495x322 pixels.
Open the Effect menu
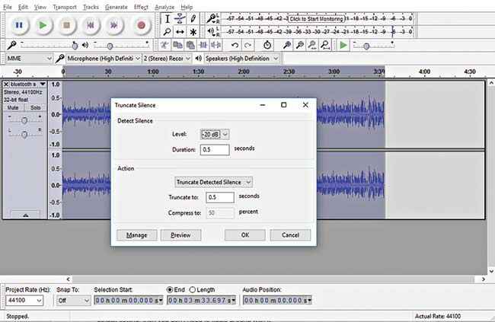pyautogui.click(x=141, y=7)
